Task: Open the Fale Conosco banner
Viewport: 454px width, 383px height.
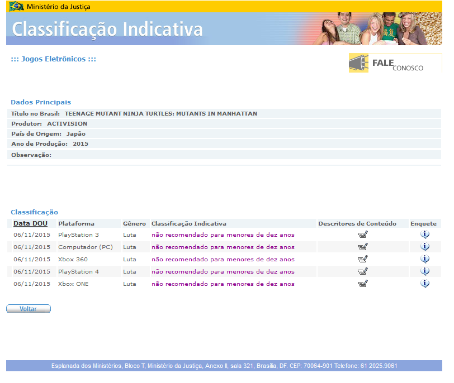Action: [x=395, y=63]
